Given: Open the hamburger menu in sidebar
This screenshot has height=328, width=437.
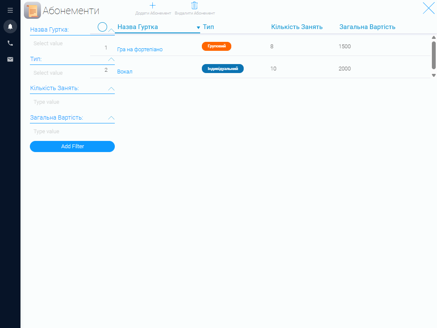Looking at the screenshot, I should [x=10, y=10].
